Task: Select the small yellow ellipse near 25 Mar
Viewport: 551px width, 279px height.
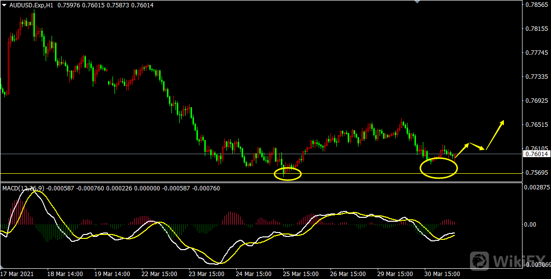Action: click(288, 174)
